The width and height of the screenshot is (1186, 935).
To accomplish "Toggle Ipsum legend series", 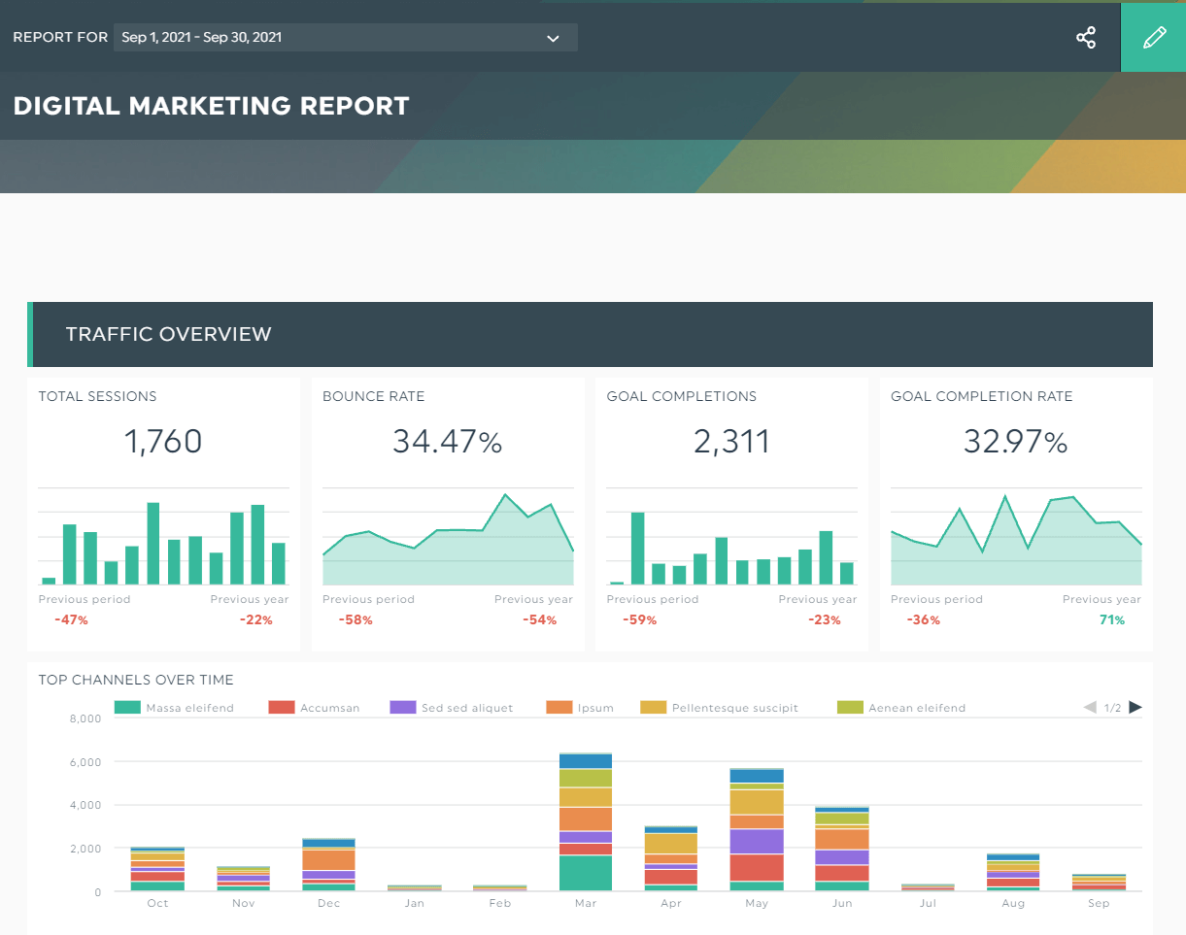I will pos(581,708).
